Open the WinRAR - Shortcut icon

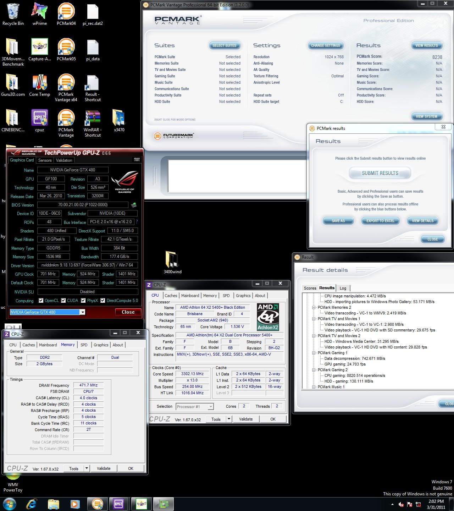pyautogui.click(x=93, y=123)
